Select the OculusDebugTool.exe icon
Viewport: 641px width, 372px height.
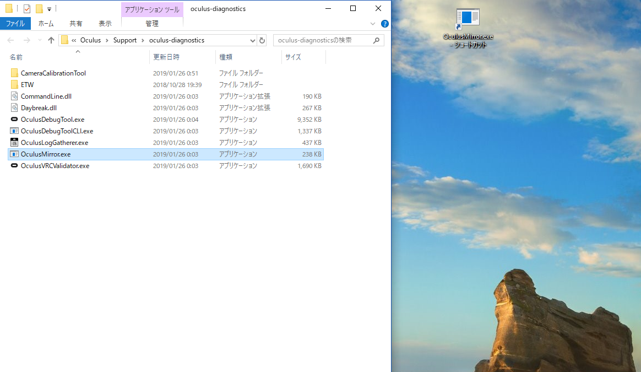click(14, 119)
